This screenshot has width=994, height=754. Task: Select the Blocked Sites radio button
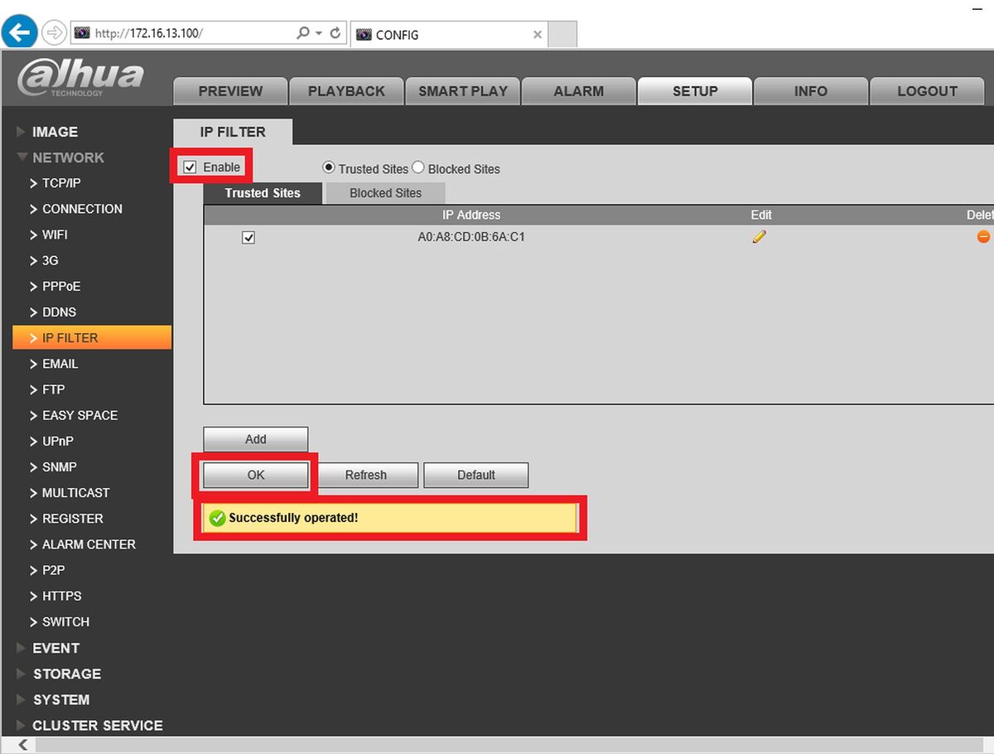(x=418, y=167)
